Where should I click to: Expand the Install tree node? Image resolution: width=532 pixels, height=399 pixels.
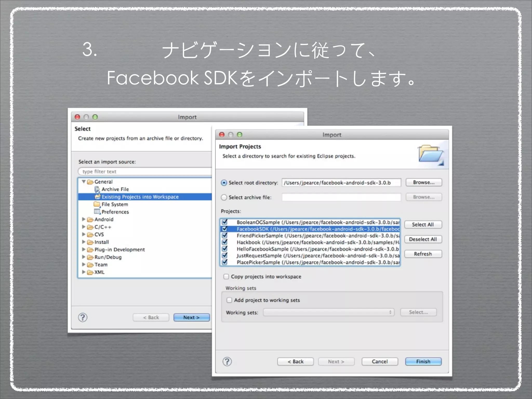tap(84, 242)
